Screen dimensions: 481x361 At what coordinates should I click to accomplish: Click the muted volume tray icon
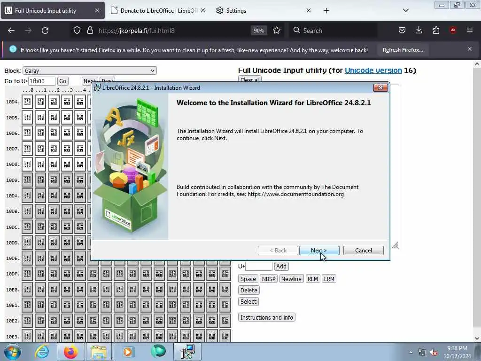(x=434, y=353)
